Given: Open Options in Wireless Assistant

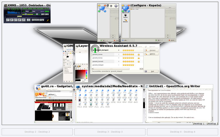Looking at the screenshot, I should coord(151,54).
